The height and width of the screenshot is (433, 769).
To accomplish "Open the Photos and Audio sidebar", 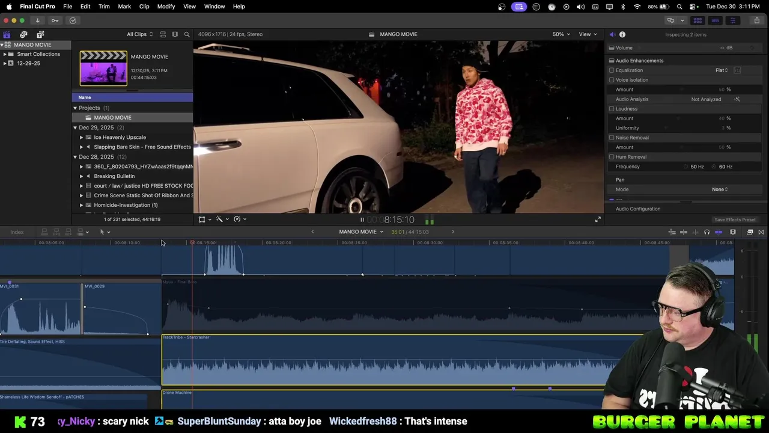I will [23, 34].
